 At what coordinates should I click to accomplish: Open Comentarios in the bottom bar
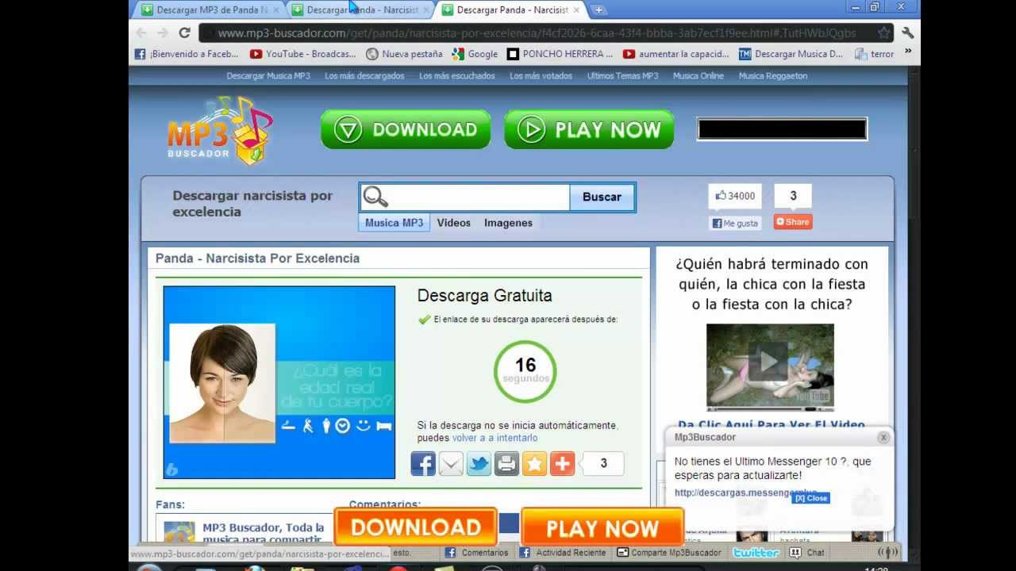tap(476, 553)
